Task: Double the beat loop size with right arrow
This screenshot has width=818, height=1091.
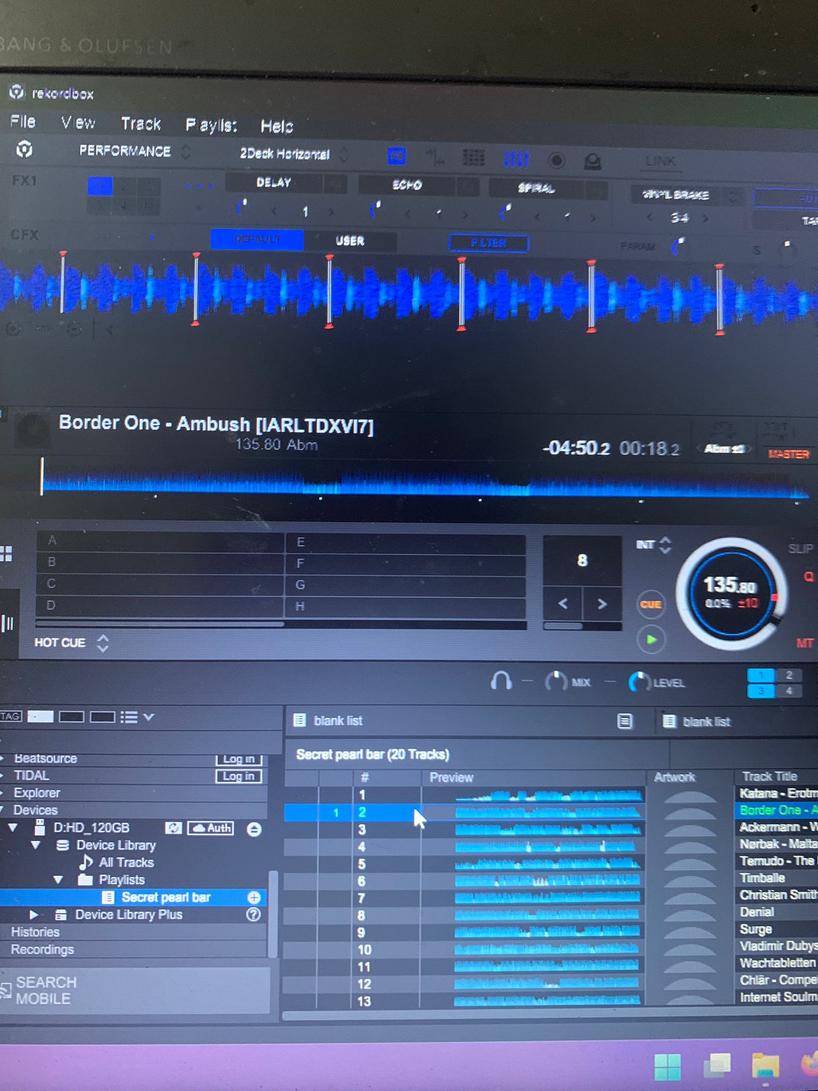Action: coord(602,604)
